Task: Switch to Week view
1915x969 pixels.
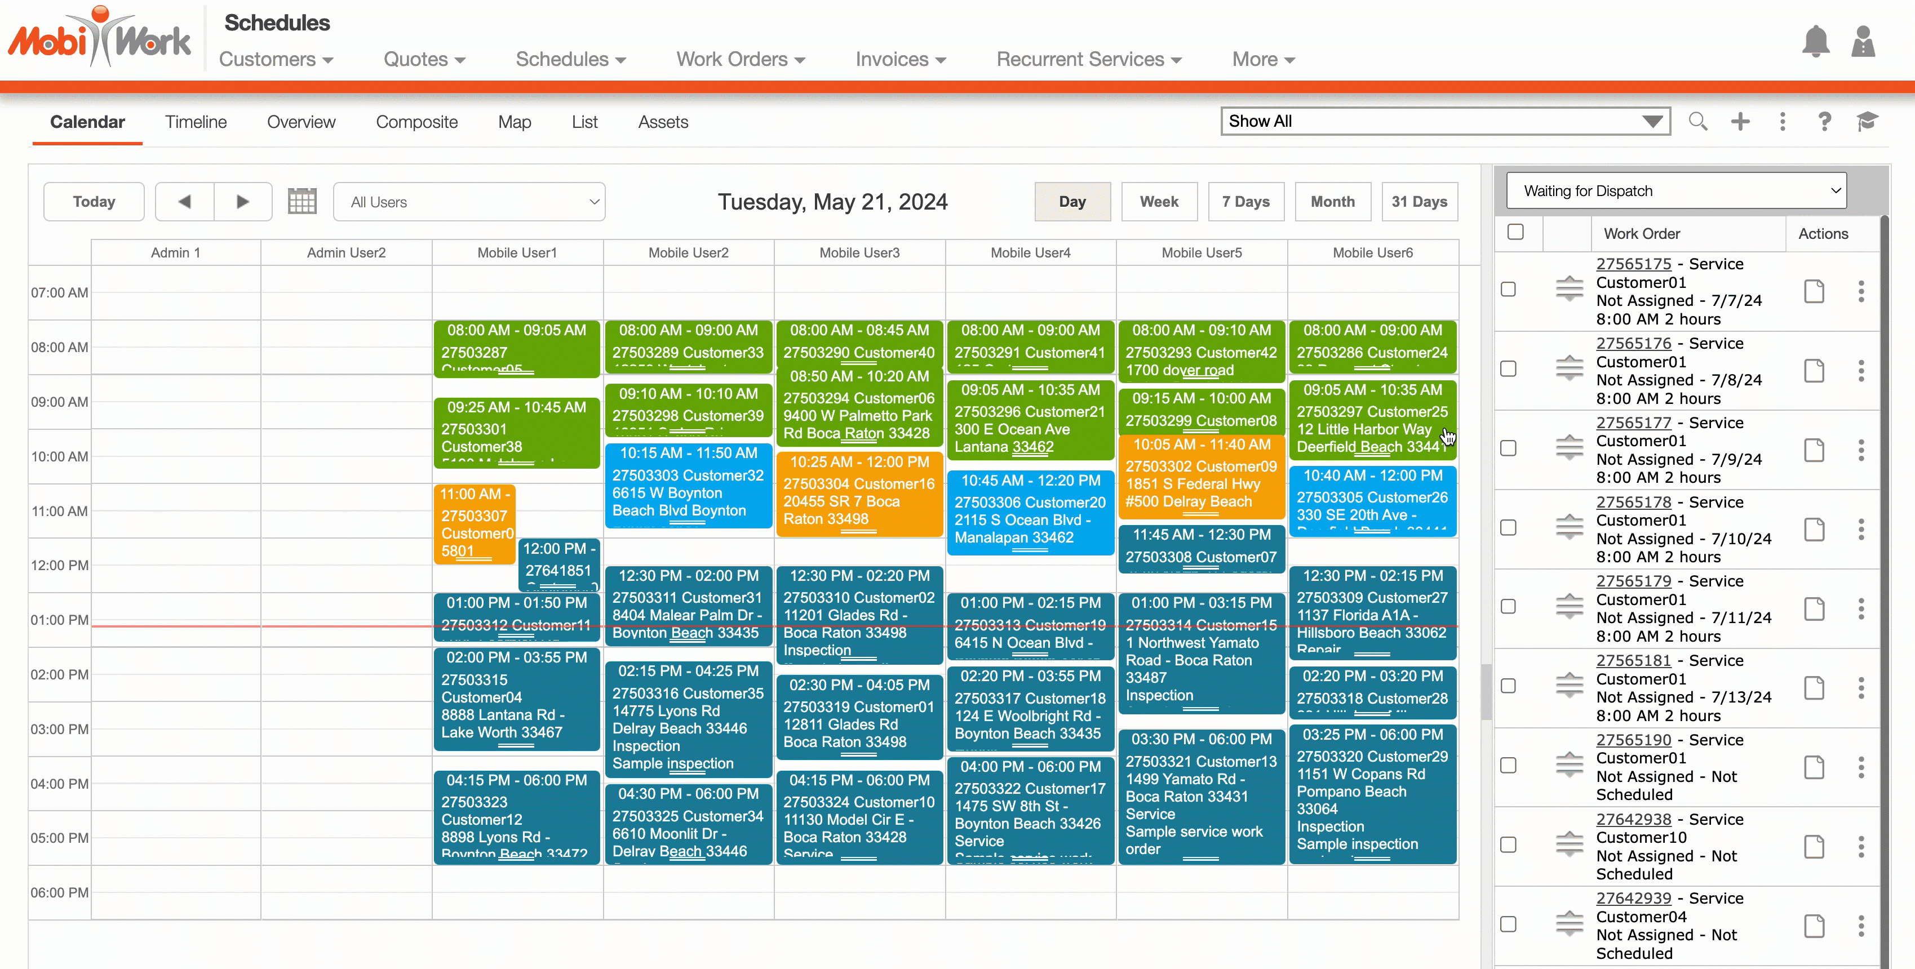Action: click(1158, 201)
